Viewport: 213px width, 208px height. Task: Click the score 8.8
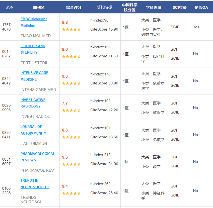(x=65, y=22)
